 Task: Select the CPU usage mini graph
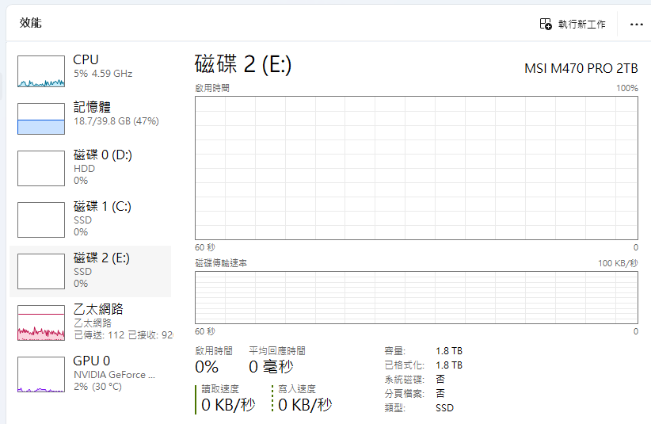pos(41,71)
